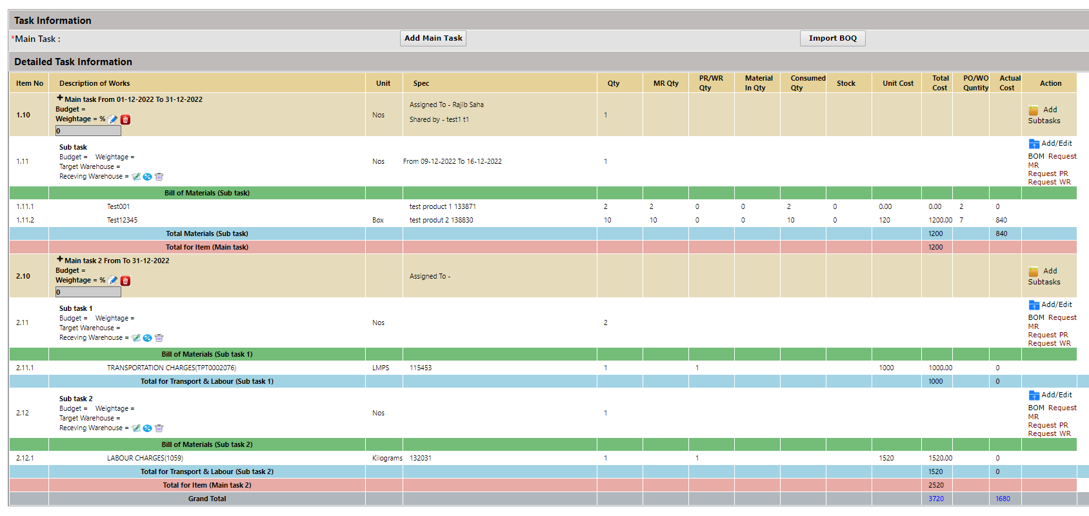Image resolution: width=1089 pixels, height=516 pixels.
Task: Click the edit icon in Sub task 1.11 row
Action: (136, 177)
